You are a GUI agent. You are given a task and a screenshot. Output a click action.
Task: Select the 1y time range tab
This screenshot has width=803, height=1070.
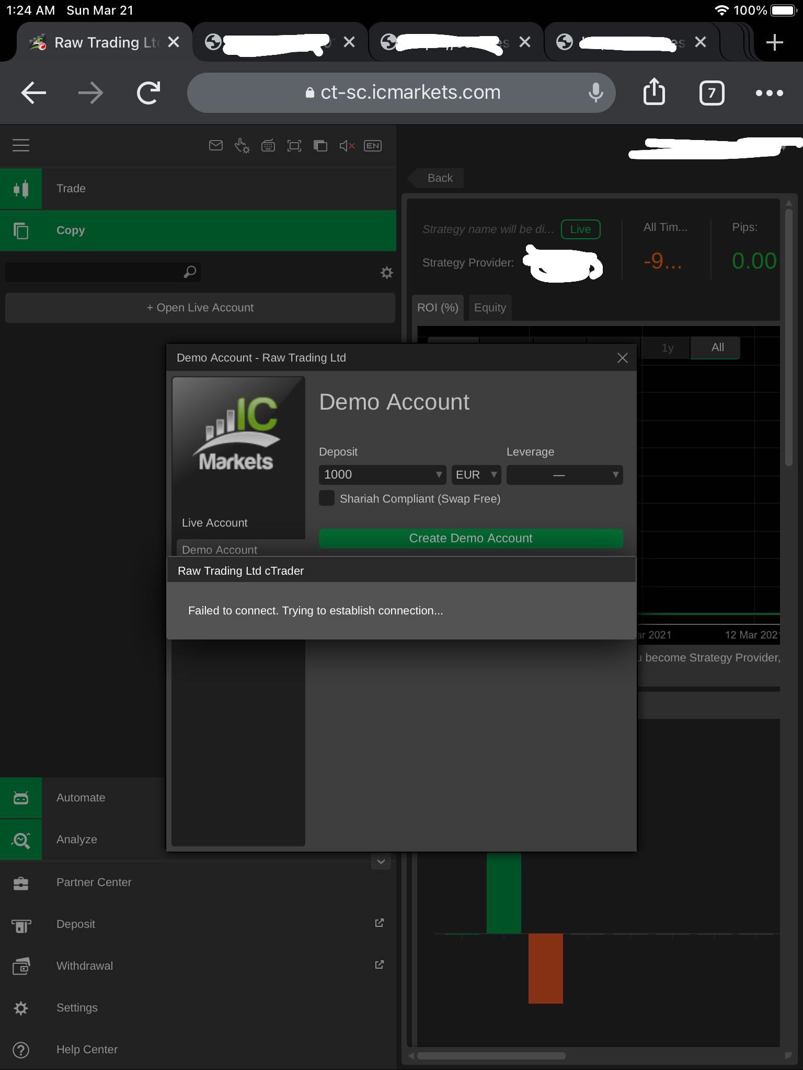click(x=667, y=348)
